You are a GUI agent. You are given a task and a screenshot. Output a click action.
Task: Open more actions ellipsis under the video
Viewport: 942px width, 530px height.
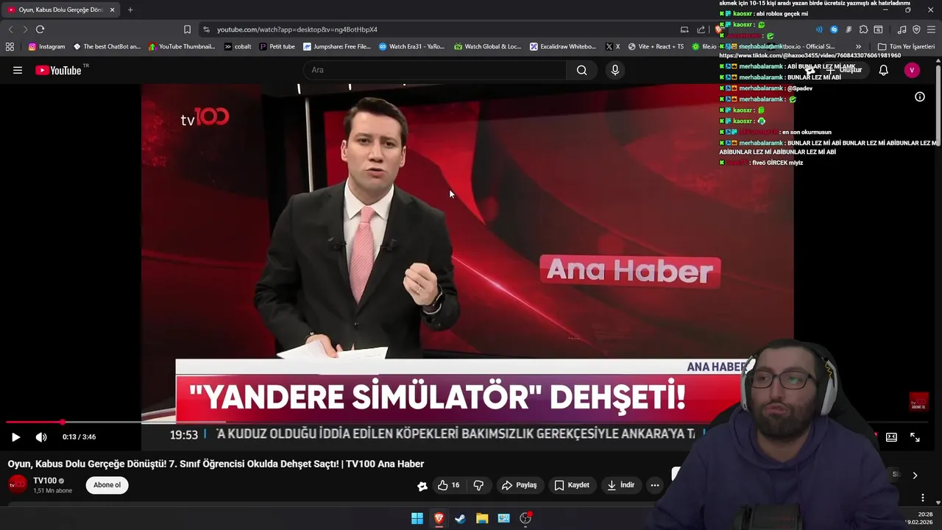[655, 485]
